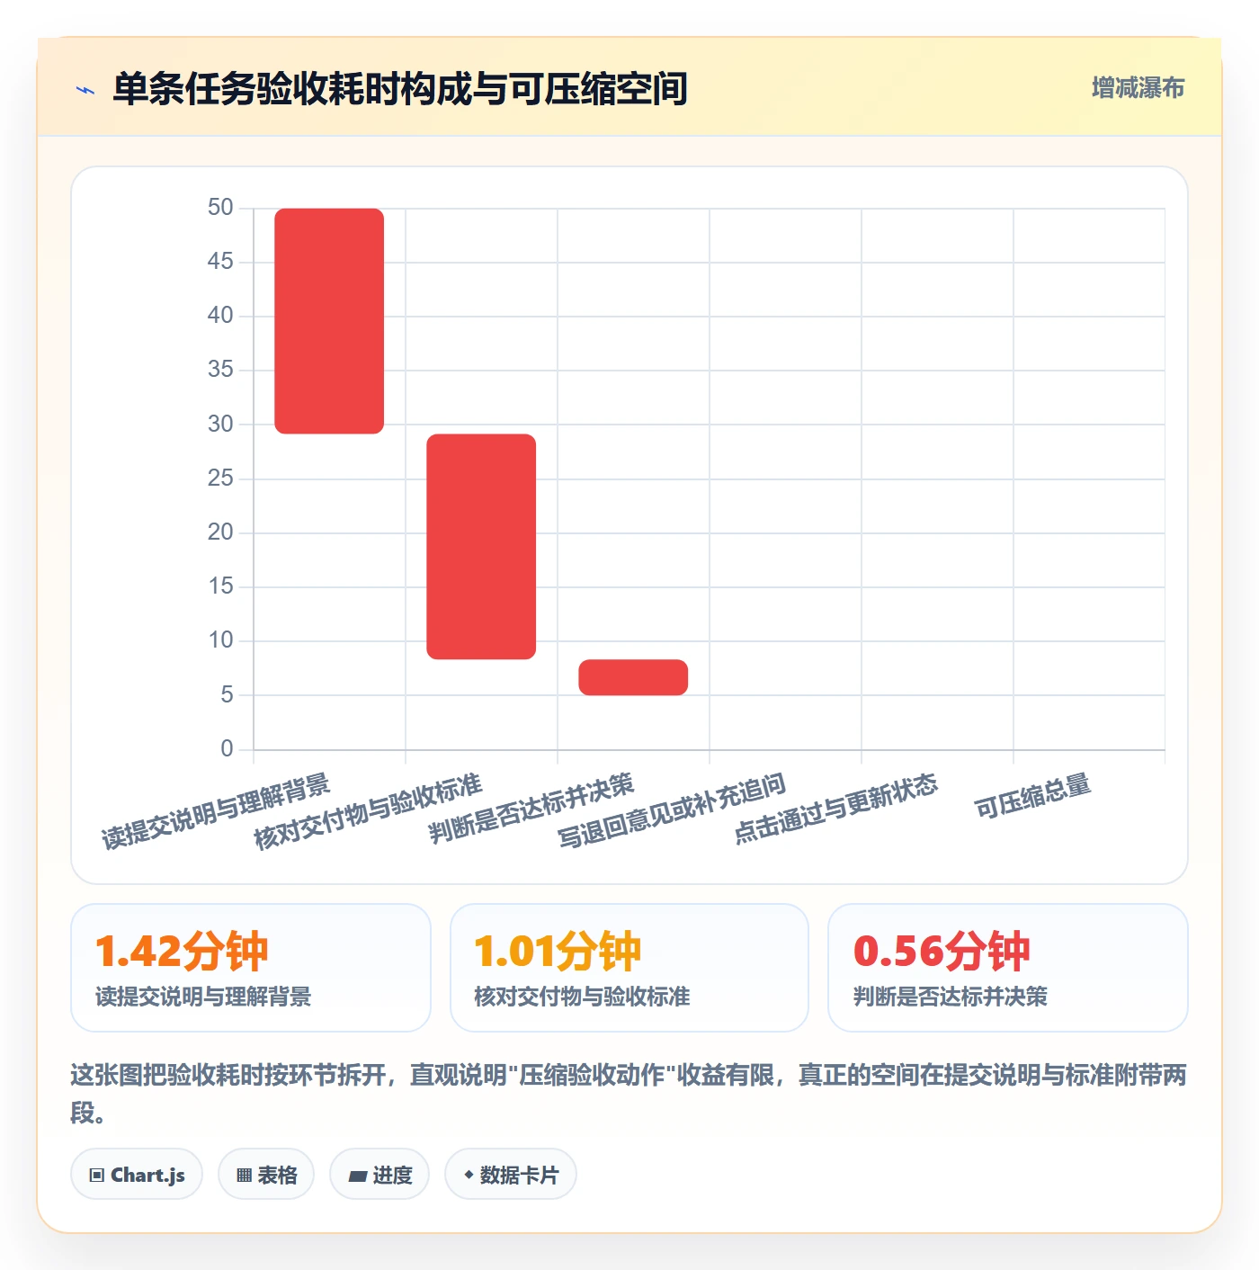Click the 增减瀑布 label in header
The image size is (1259, 1270).
(x=1138, y=88)
